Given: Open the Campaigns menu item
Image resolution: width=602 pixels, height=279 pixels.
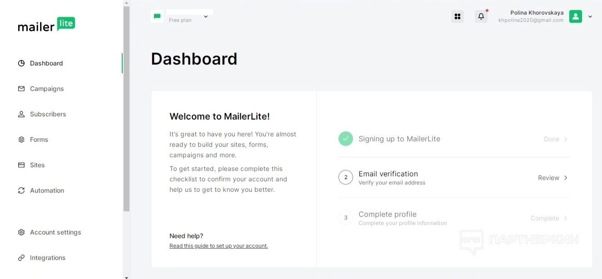Looking at the screenshot, I should point(47,89).
